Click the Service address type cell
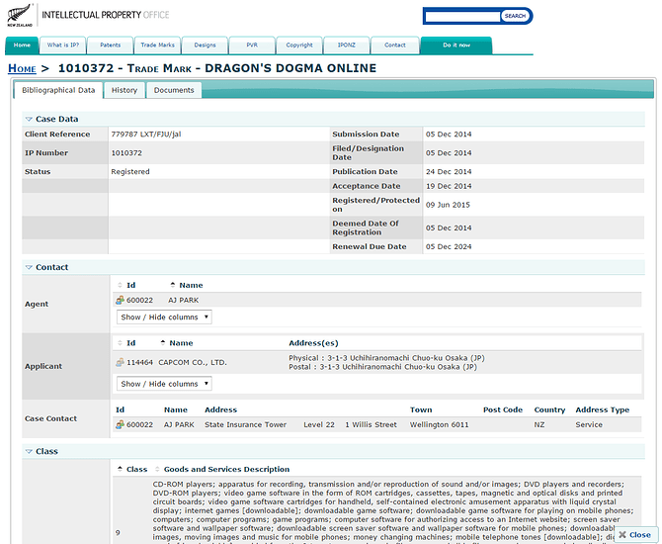 589,424
